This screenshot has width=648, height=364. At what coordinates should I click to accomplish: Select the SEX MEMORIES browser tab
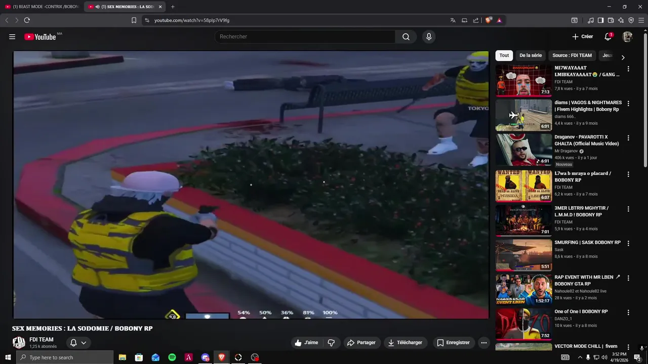pyautogui.click(x=125, y=7)
